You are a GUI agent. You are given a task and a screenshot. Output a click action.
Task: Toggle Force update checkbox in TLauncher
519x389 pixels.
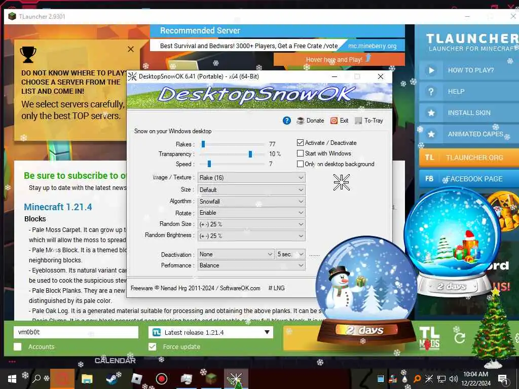click(152, 346)
